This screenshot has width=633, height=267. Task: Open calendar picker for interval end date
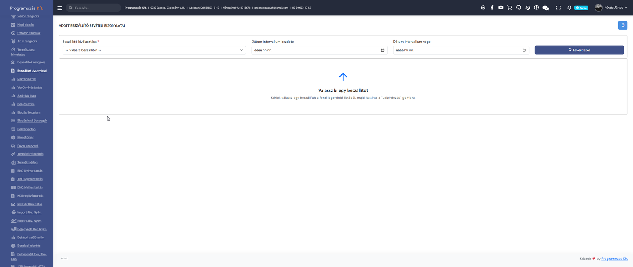(524, 50)
